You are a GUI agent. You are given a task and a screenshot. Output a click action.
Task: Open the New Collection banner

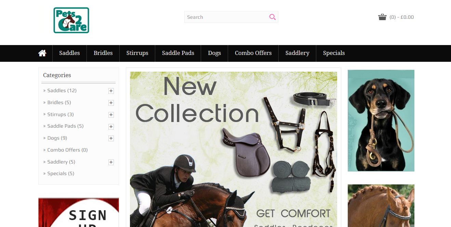pyautogui.click(x=234, y=149)
